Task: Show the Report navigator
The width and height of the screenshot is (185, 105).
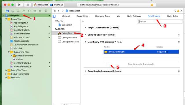Action: [x=46, y=11]
